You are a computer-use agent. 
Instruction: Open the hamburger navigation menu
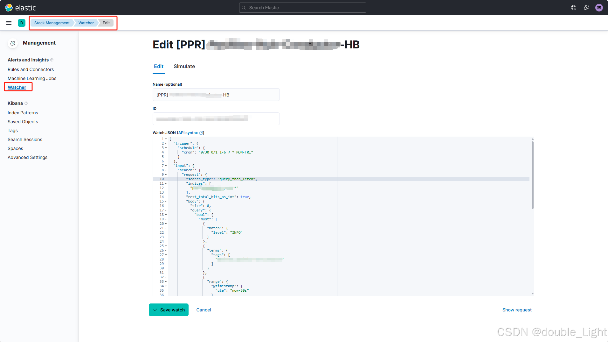[9, 23]
